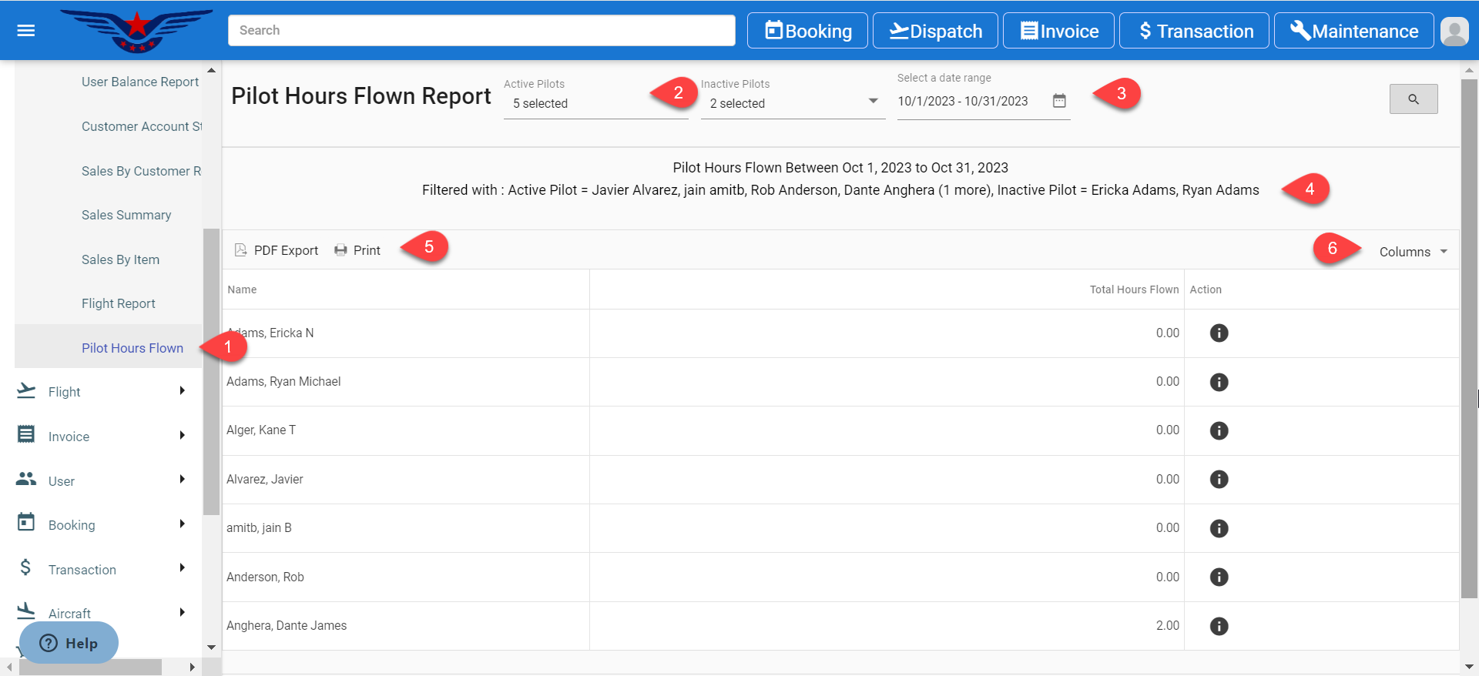Screen dimensions: 1479x676
Task: Click the sidebar vertical scrollbar thumb
Action: [x=211, y=370]
